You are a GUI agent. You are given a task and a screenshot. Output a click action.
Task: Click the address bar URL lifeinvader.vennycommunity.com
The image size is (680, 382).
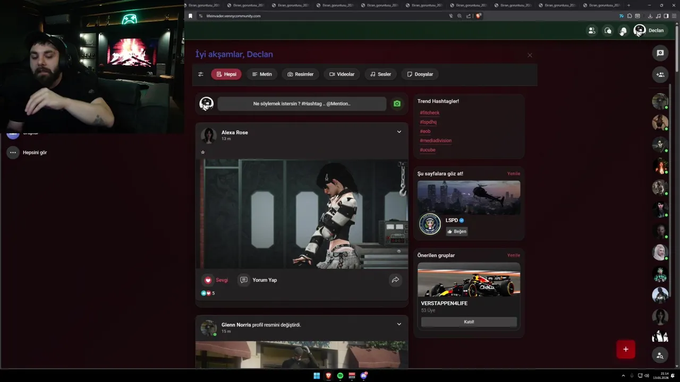233,16
